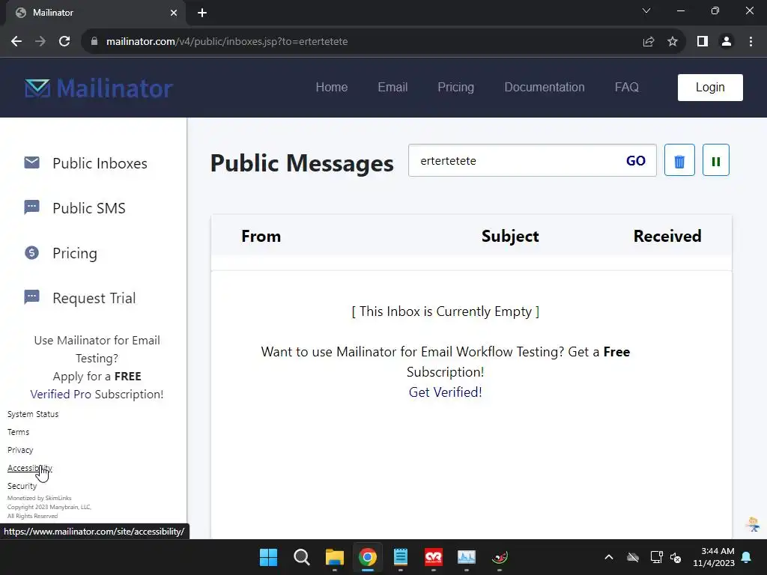Open the notepad app in the taskbar
This screenshot has width=767, height=575.
(401, 557)
